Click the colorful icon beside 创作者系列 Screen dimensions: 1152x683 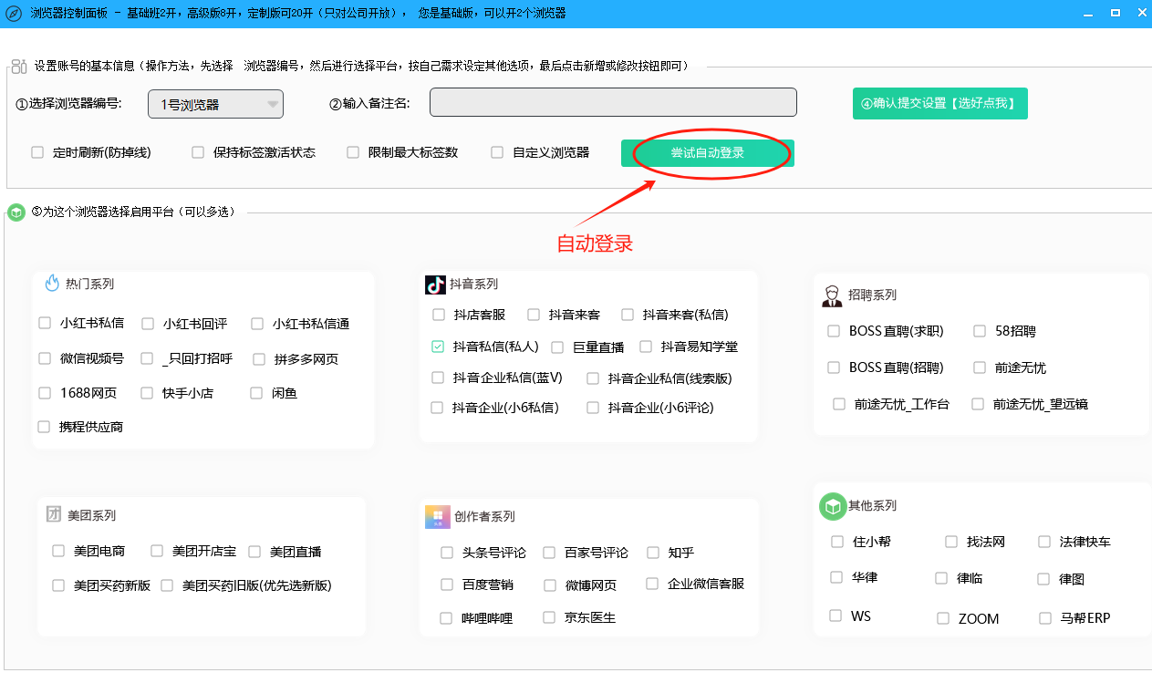(438, 517)
